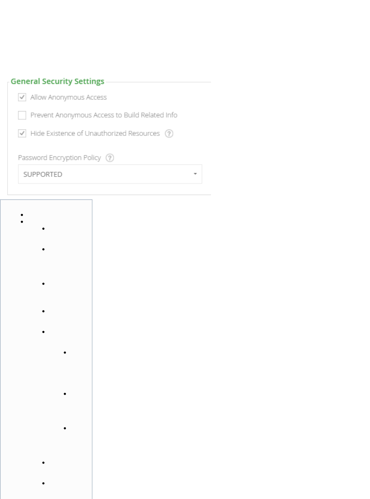The image size is (370, 499).
Task: Click the Prevent Anonymous Access to Build Related Info label
Action: (104, 115)
